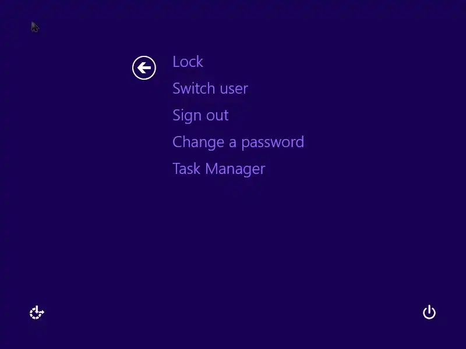Choose Switch user from the list
This screenshot has width=466, height=349.
coord(210,88)
